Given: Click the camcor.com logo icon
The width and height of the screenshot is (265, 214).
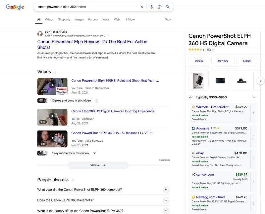Looking at the screenshot, I should pyautogui.click(x=193, y=174).
